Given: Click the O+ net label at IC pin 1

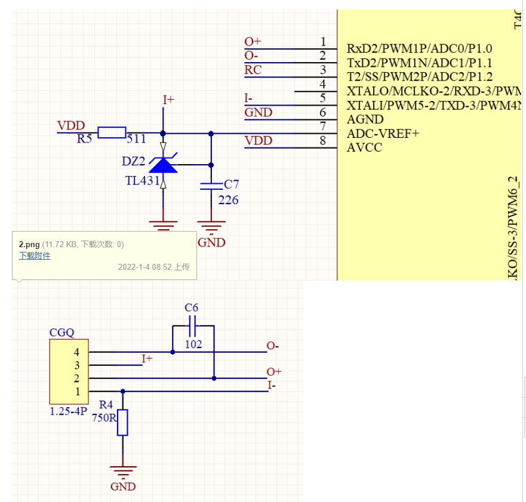Looking at the screenshot, I should point(253,42).
